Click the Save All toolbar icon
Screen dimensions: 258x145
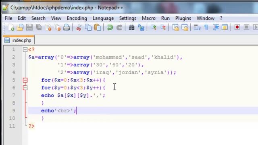click(x=39, y=27)
